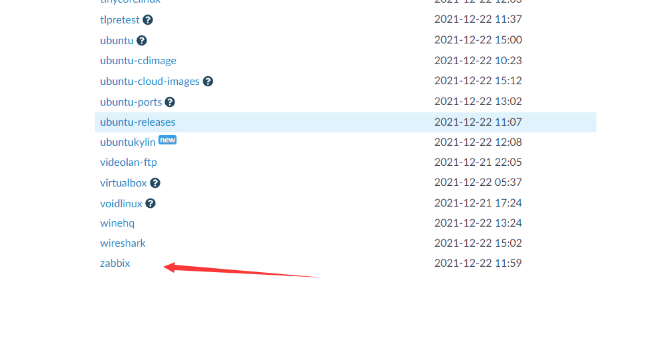Open the ubuntu-cloud-images link
Viewport: 668px width, 345px height.
tap(150, 82)
